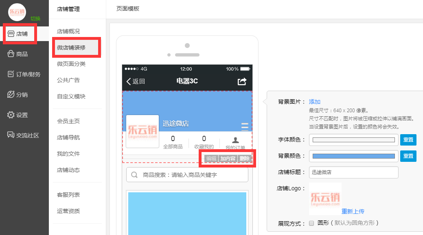Image resolution: width=423 pixels, height=235 pixels.
Task: Click the share icon in phone header
Action: (x=242, y=81)
